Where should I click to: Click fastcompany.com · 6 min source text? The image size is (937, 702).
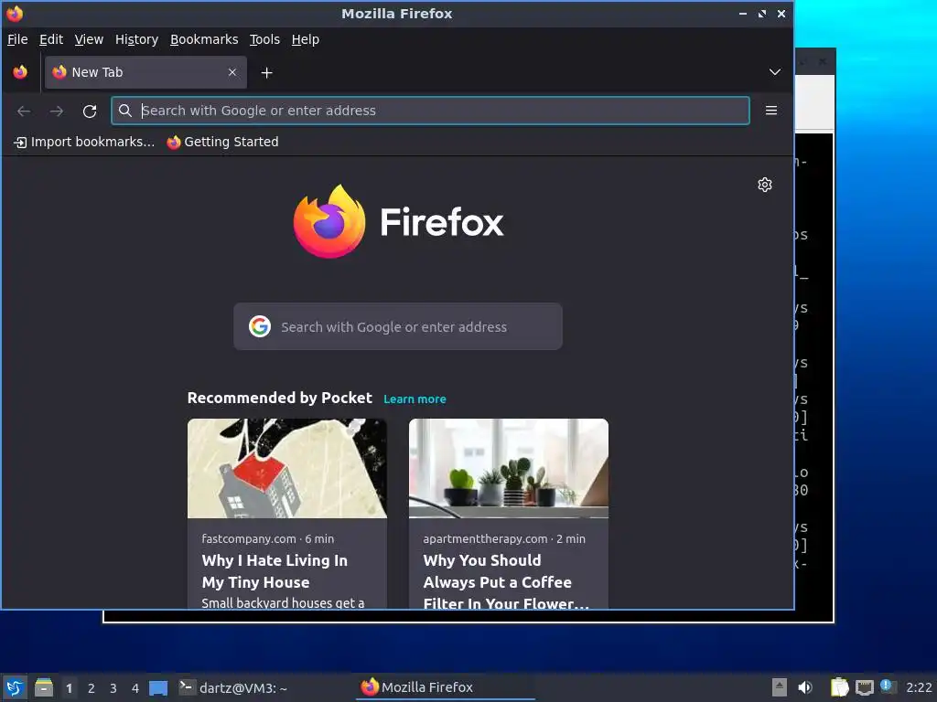coord(268,538)
